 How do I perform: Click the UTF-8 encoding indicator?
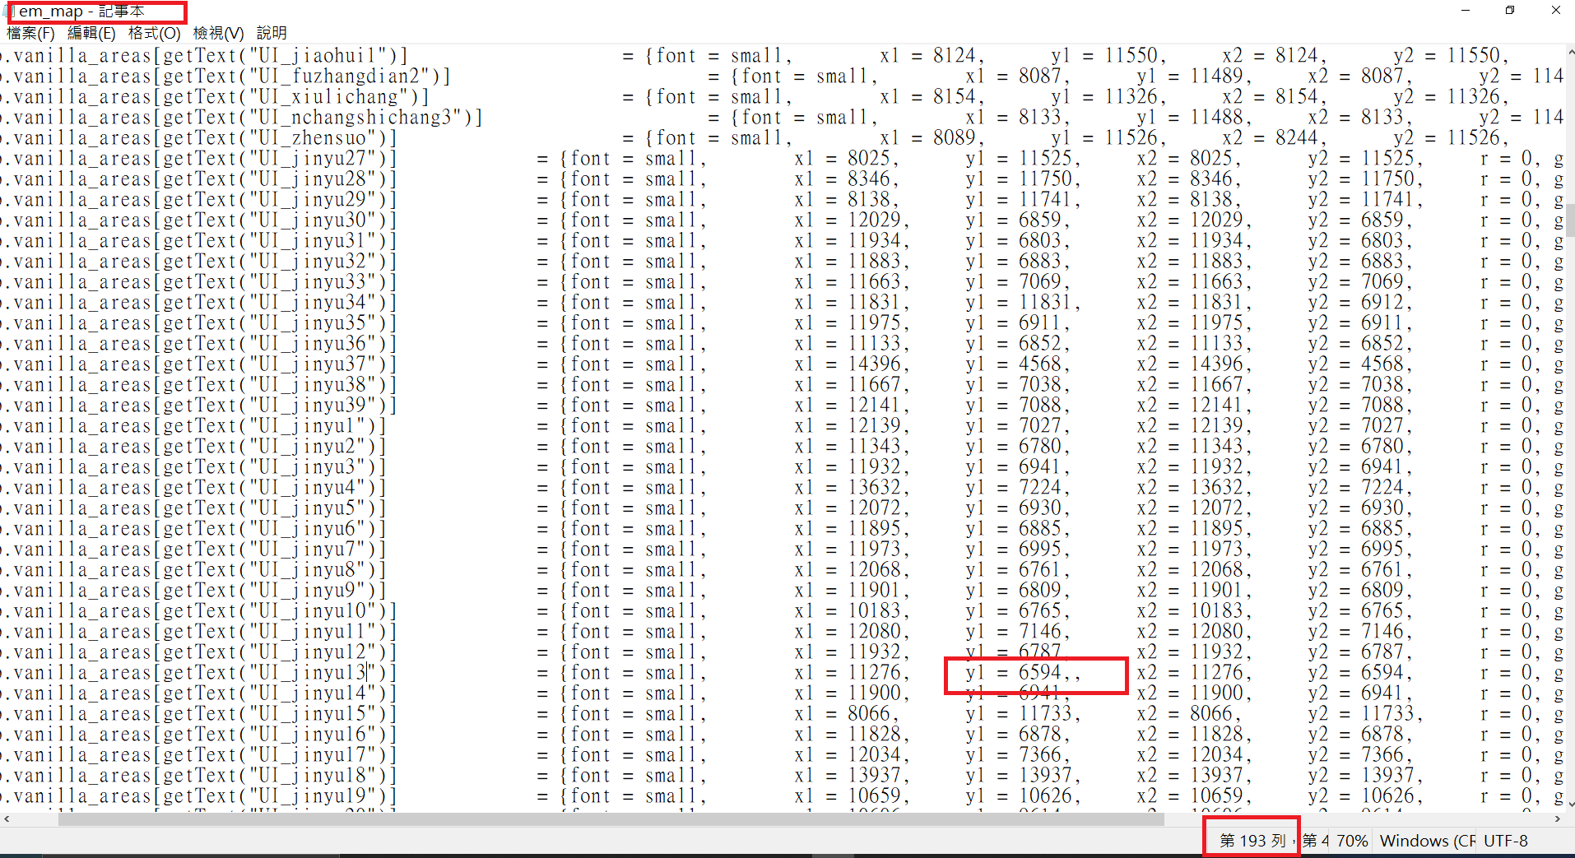(x=1506, y=841)
